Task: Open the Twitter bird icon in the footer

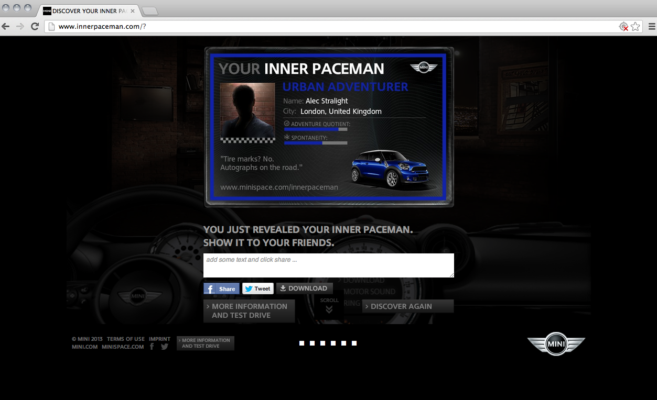Action: (x=165, y=346)
